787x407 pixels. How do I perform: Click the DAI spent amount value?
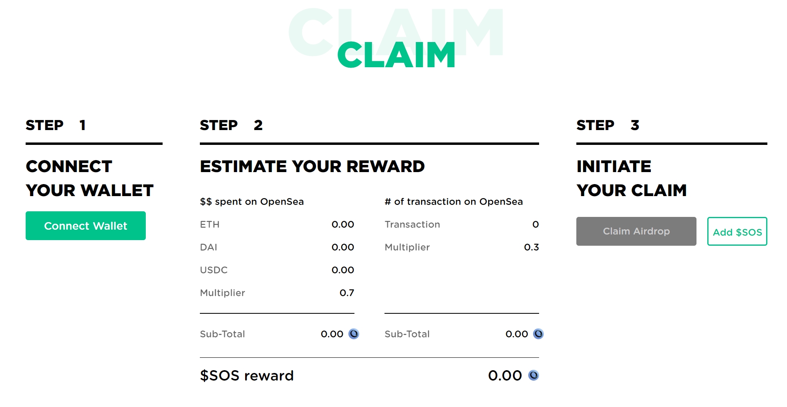pyautogui.click(x=342, y=247)
